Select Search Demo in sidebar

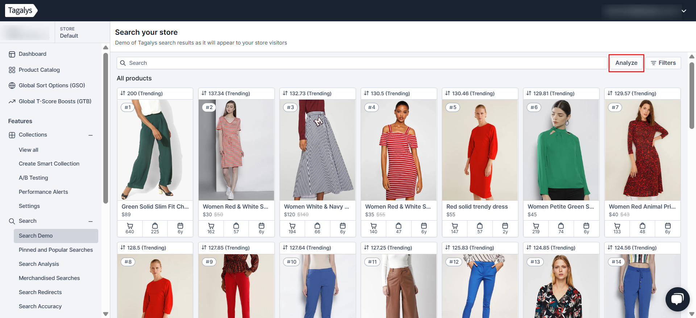coord(56,236)
